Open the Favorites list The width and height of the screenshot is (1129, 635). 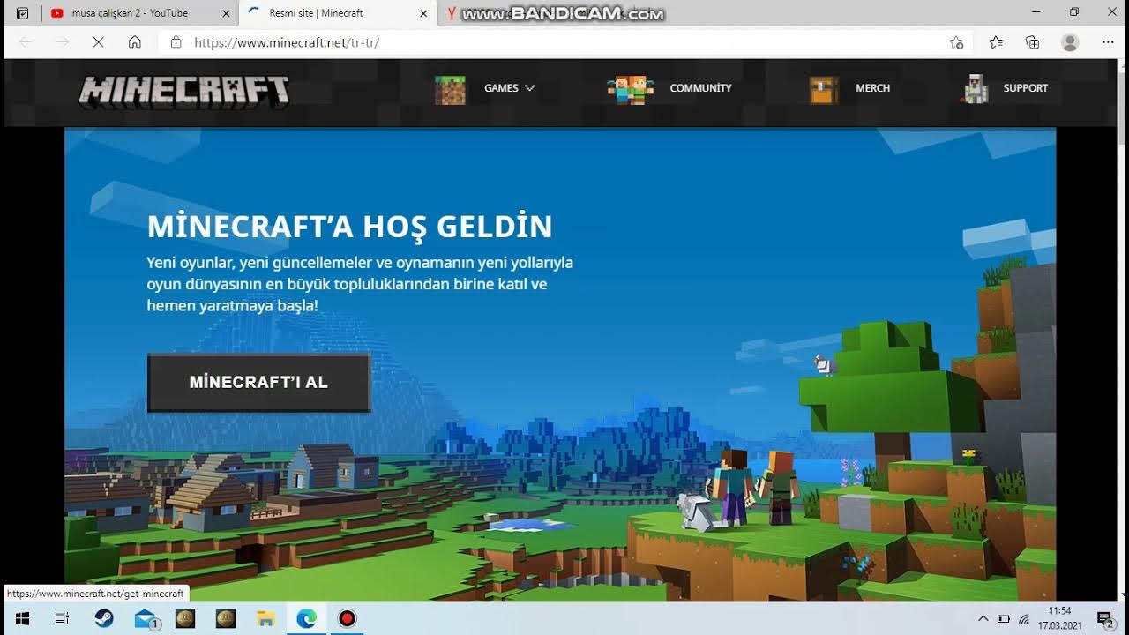coord(996,42)
